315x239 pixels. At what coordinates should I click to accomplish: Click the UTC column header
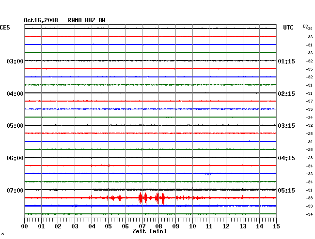click(x=288, y=28)
